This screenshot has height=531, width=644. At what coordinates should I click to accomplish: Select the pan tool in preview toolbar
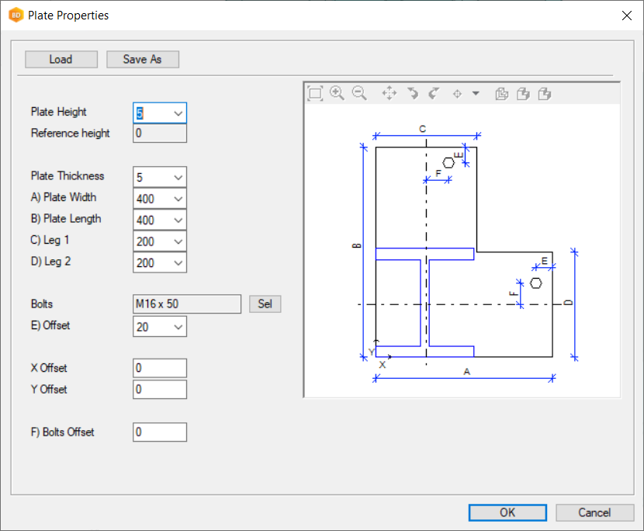[390, 93]
